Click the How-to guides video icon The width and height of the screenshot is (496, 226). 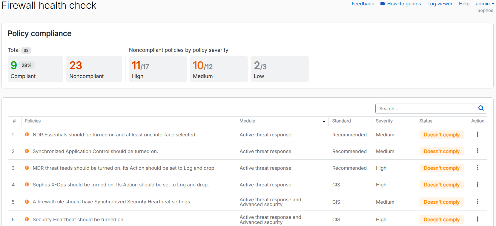[x=383, y=4]
